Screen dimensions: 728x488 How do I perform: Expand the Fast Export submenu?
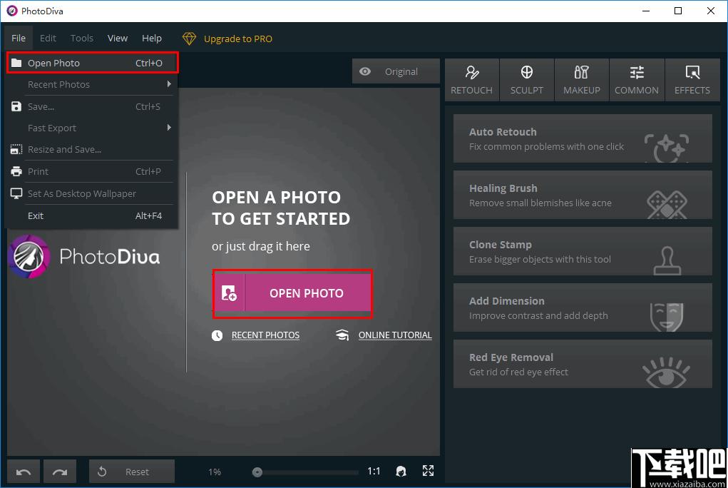tap(91, 128)
